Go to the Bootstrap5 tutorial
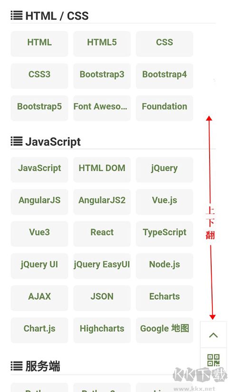 39,108
